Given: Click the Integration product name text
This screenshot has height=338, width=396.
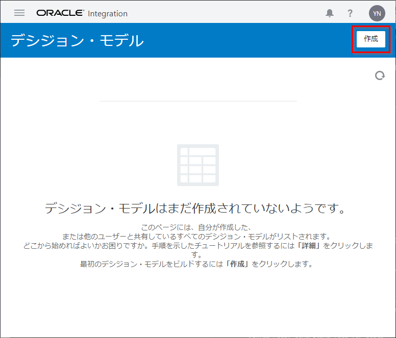Looking at the screenshot, I should coord(108,14).
